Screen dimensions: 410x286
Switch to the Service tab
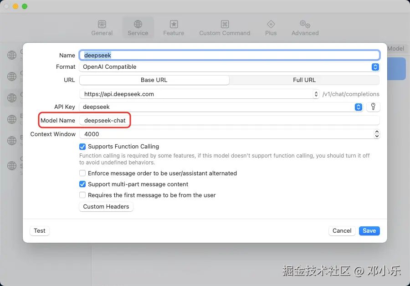pyautogui.click(x=138, y=28)
